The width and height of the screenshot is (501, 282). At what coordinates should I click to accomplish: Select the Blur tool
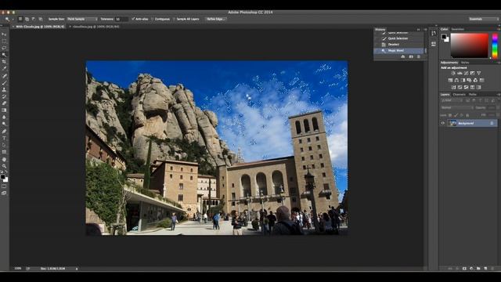(x=4, y=117)
